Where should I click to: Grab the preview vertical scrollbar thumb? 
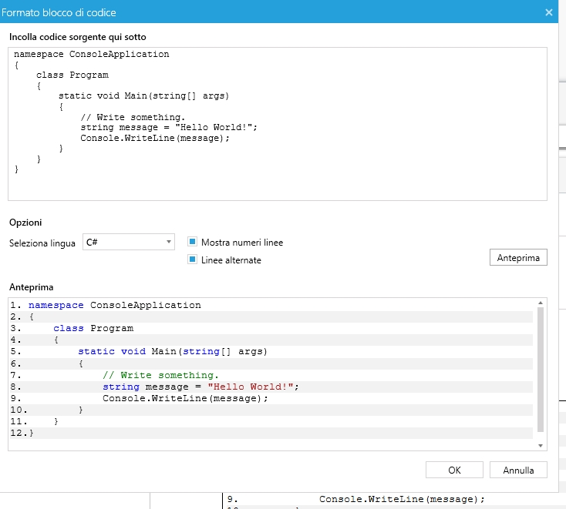click(x=540, y=370)
